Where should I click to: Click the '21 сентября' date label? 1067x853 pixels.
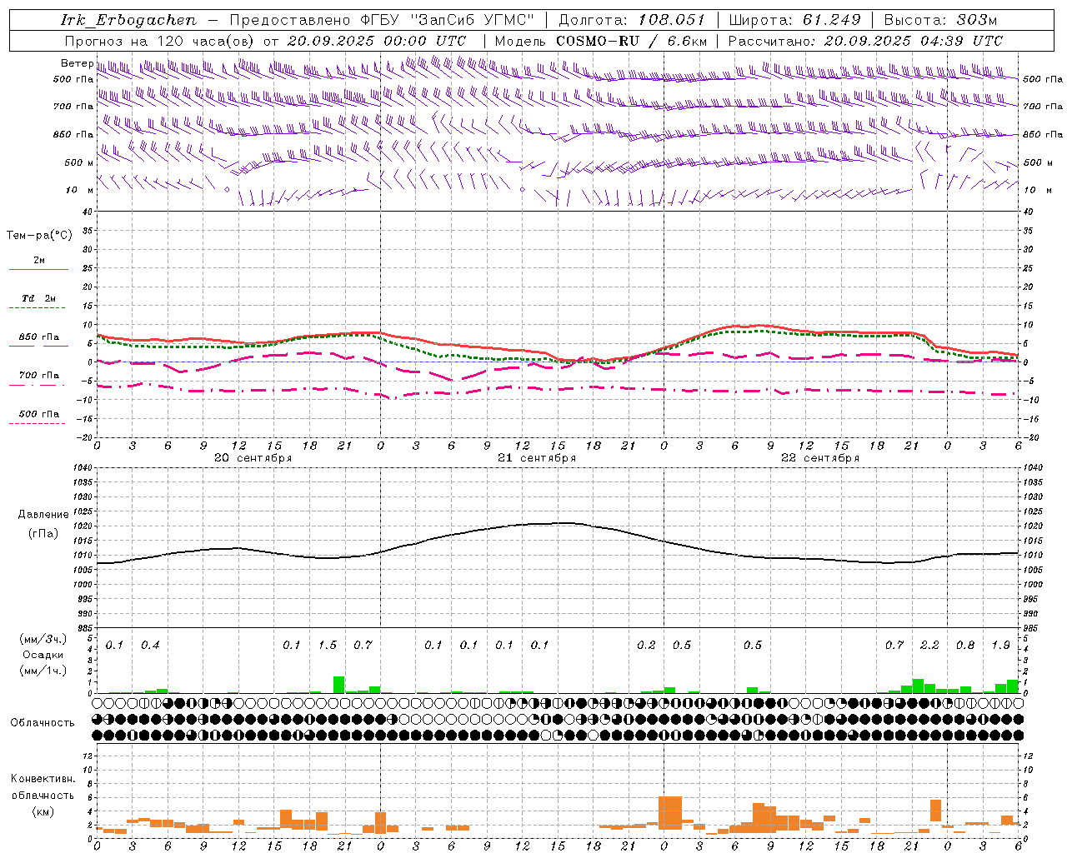coord(536,457)
